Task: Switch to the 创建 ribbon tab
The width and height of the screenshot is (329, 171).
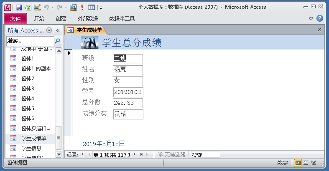Action: coord(61,19)
